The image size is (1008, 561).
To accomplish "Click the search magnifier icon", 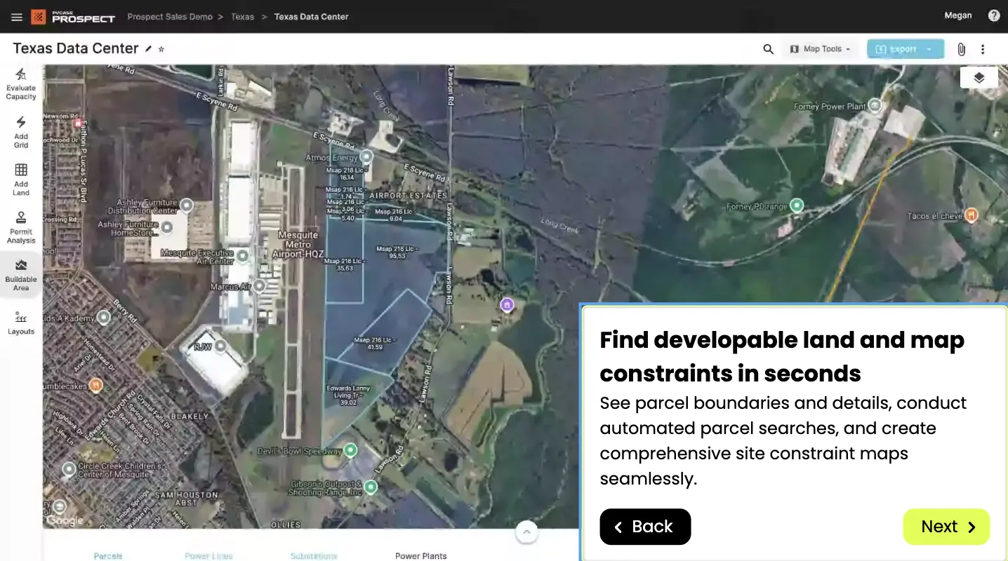I will click(x=769, y=49).
